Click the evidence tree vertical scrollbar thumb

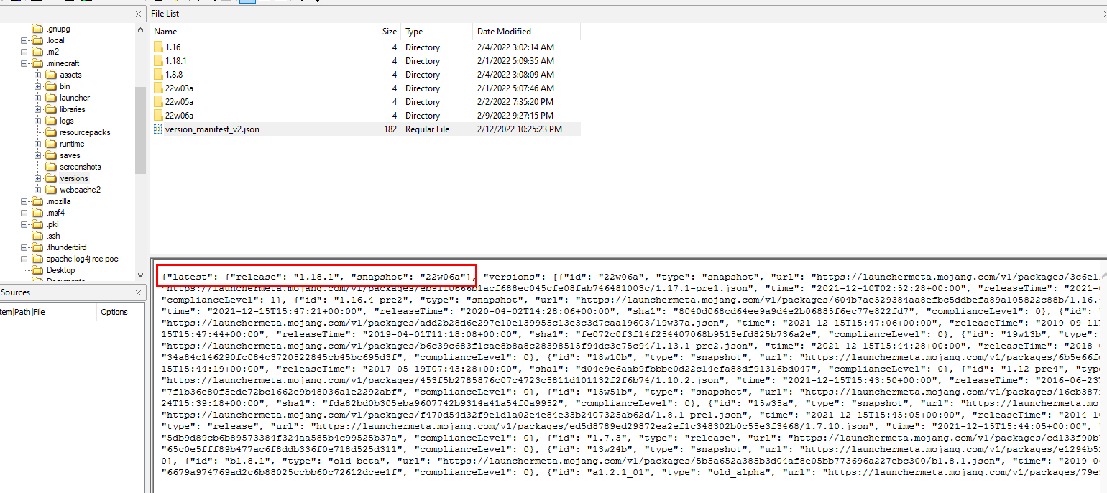[140, 129]
